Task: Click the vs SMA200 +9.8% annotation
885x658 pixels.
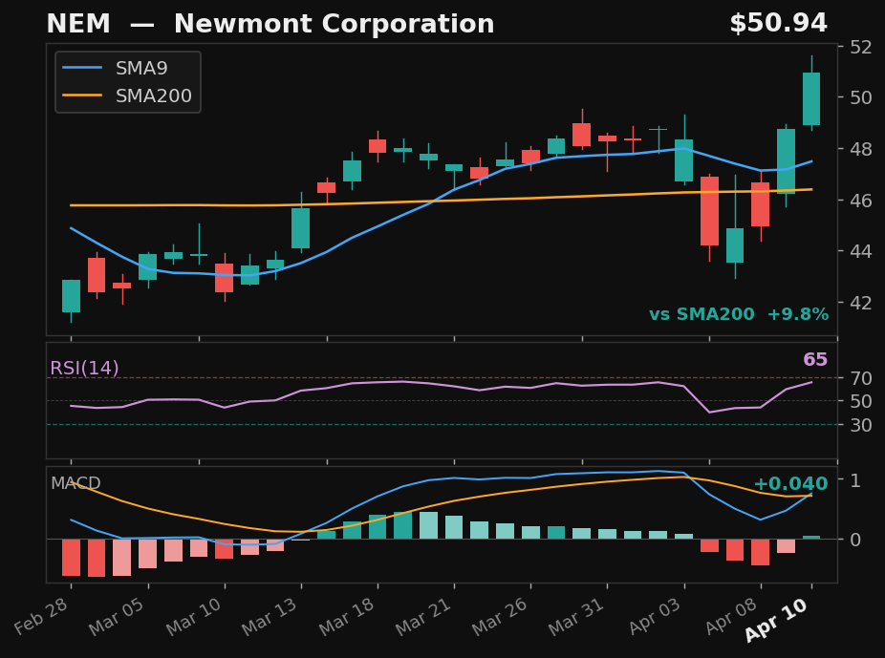Action: [x=738, y=314]
